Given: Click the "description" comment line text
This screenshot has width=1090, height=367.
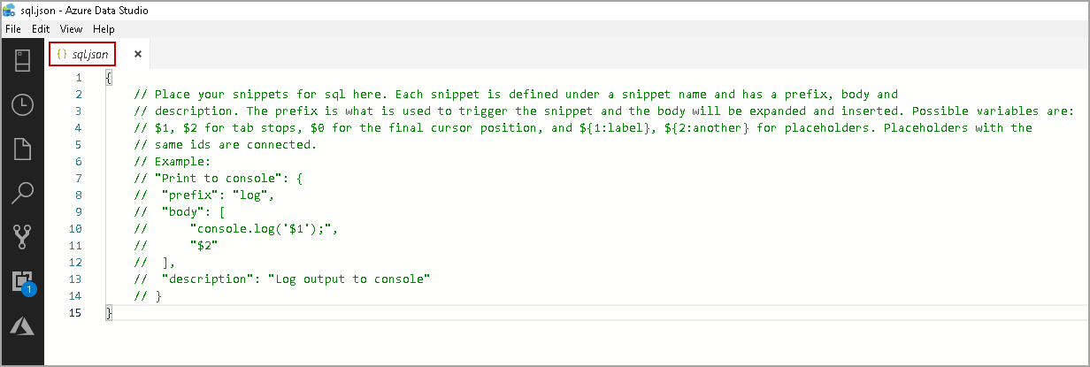Looking at the screenshot, I should tap(281, 279).
